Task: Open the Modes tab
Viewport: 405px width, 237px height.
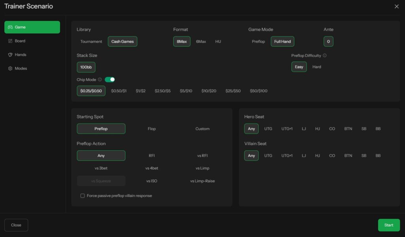Action: [21, 68]
